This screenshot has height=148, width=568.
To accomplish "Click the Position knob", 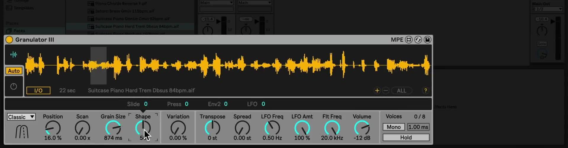I will click(53, 128).
